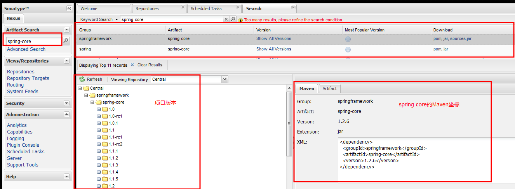Open System Feeds link
515x189 pixels.
tap(23, 92)
